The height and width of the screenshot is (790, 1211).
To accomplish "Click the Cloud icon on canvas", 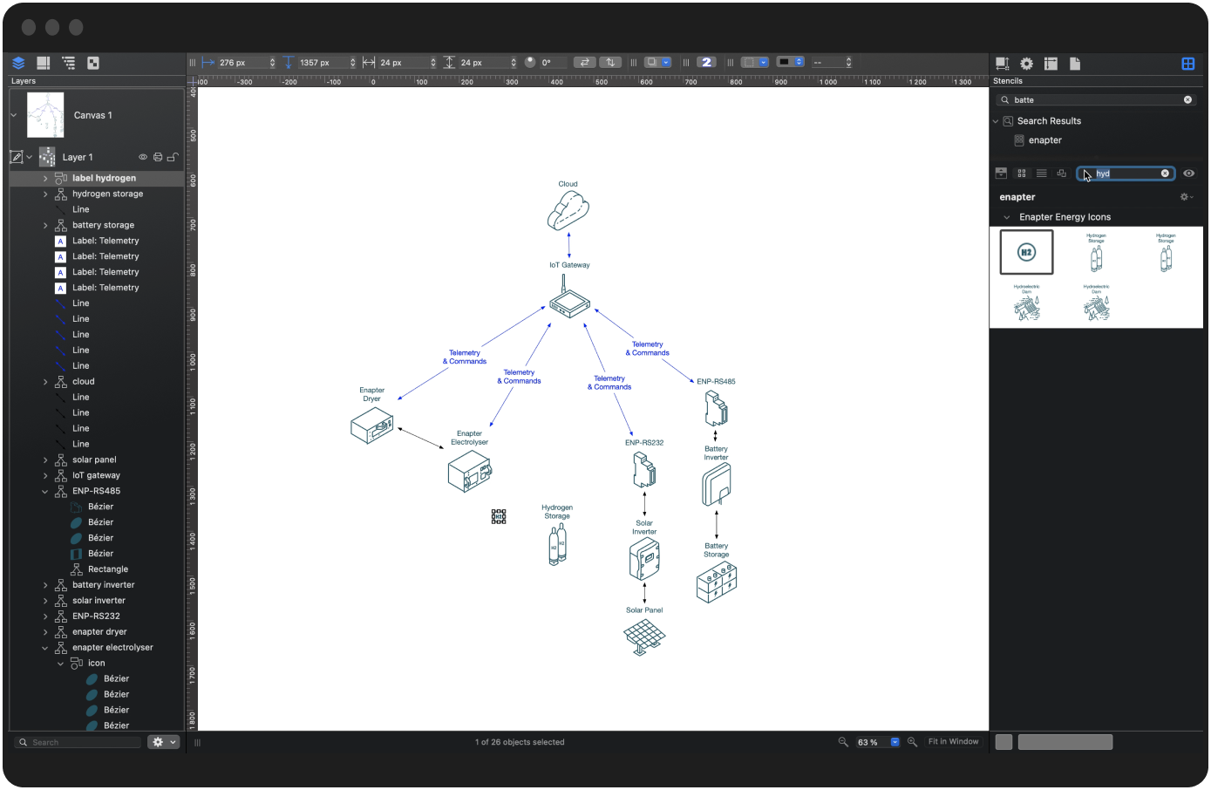I will 568,210.
